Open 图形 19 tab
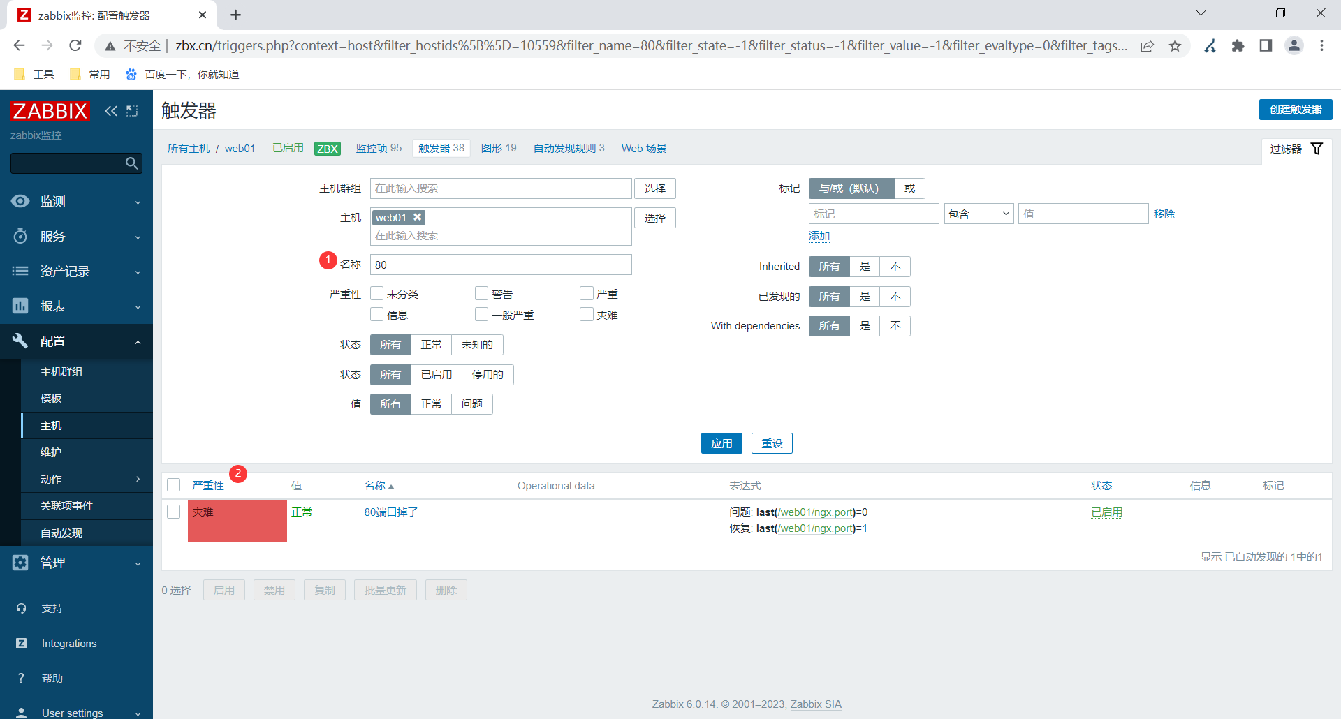The height and width of the screenshot is (719, 1341). pos(499,148)
